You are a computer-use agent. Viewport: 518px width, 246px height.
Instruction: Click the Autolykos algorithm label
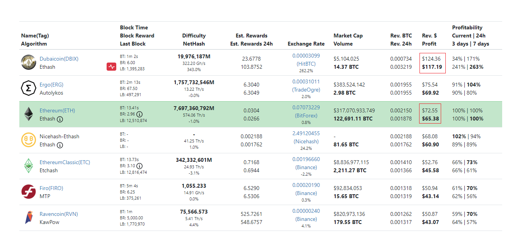point(51,93)
